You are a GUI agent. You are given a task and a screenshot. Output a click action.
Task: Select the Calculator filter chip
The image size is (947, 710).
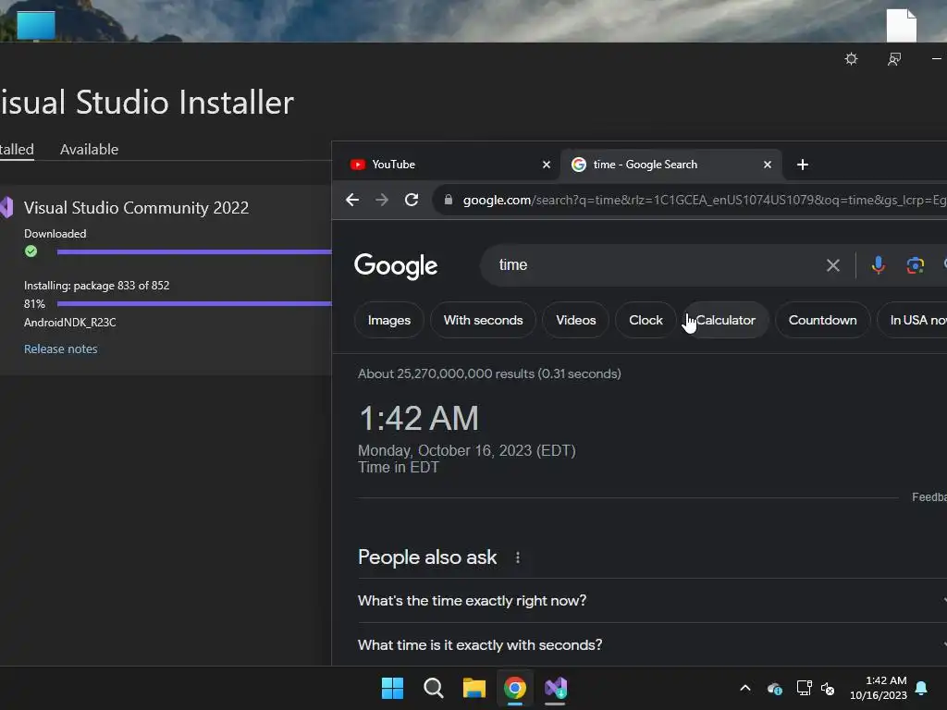(x=725, y=320)
